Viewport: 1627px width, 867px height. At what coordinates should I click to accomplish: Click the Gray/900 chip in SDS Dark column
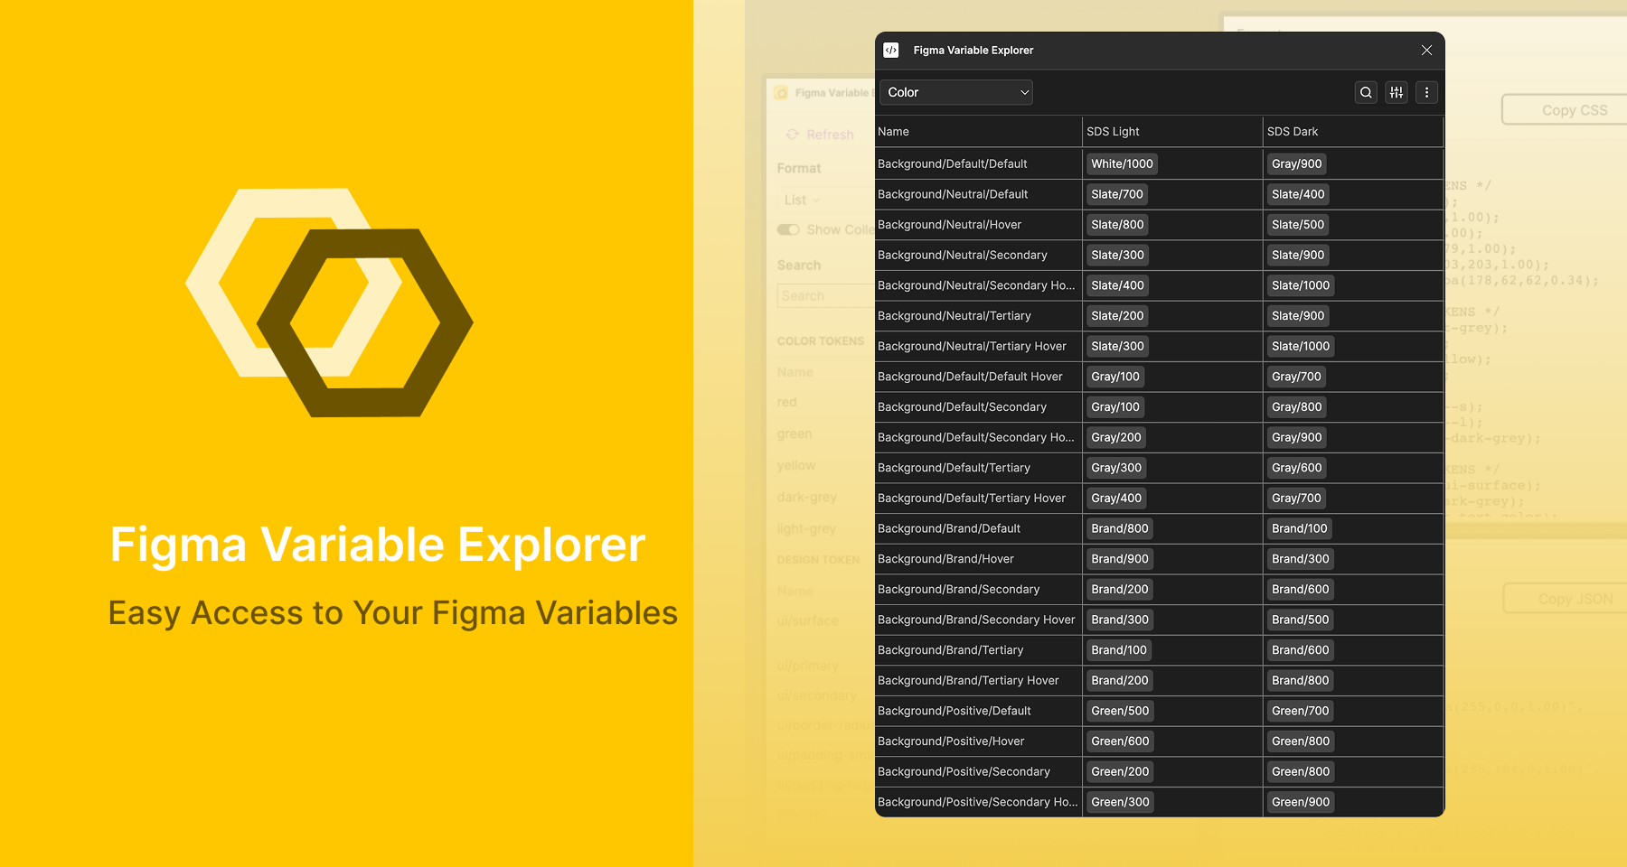point(1296,163)
